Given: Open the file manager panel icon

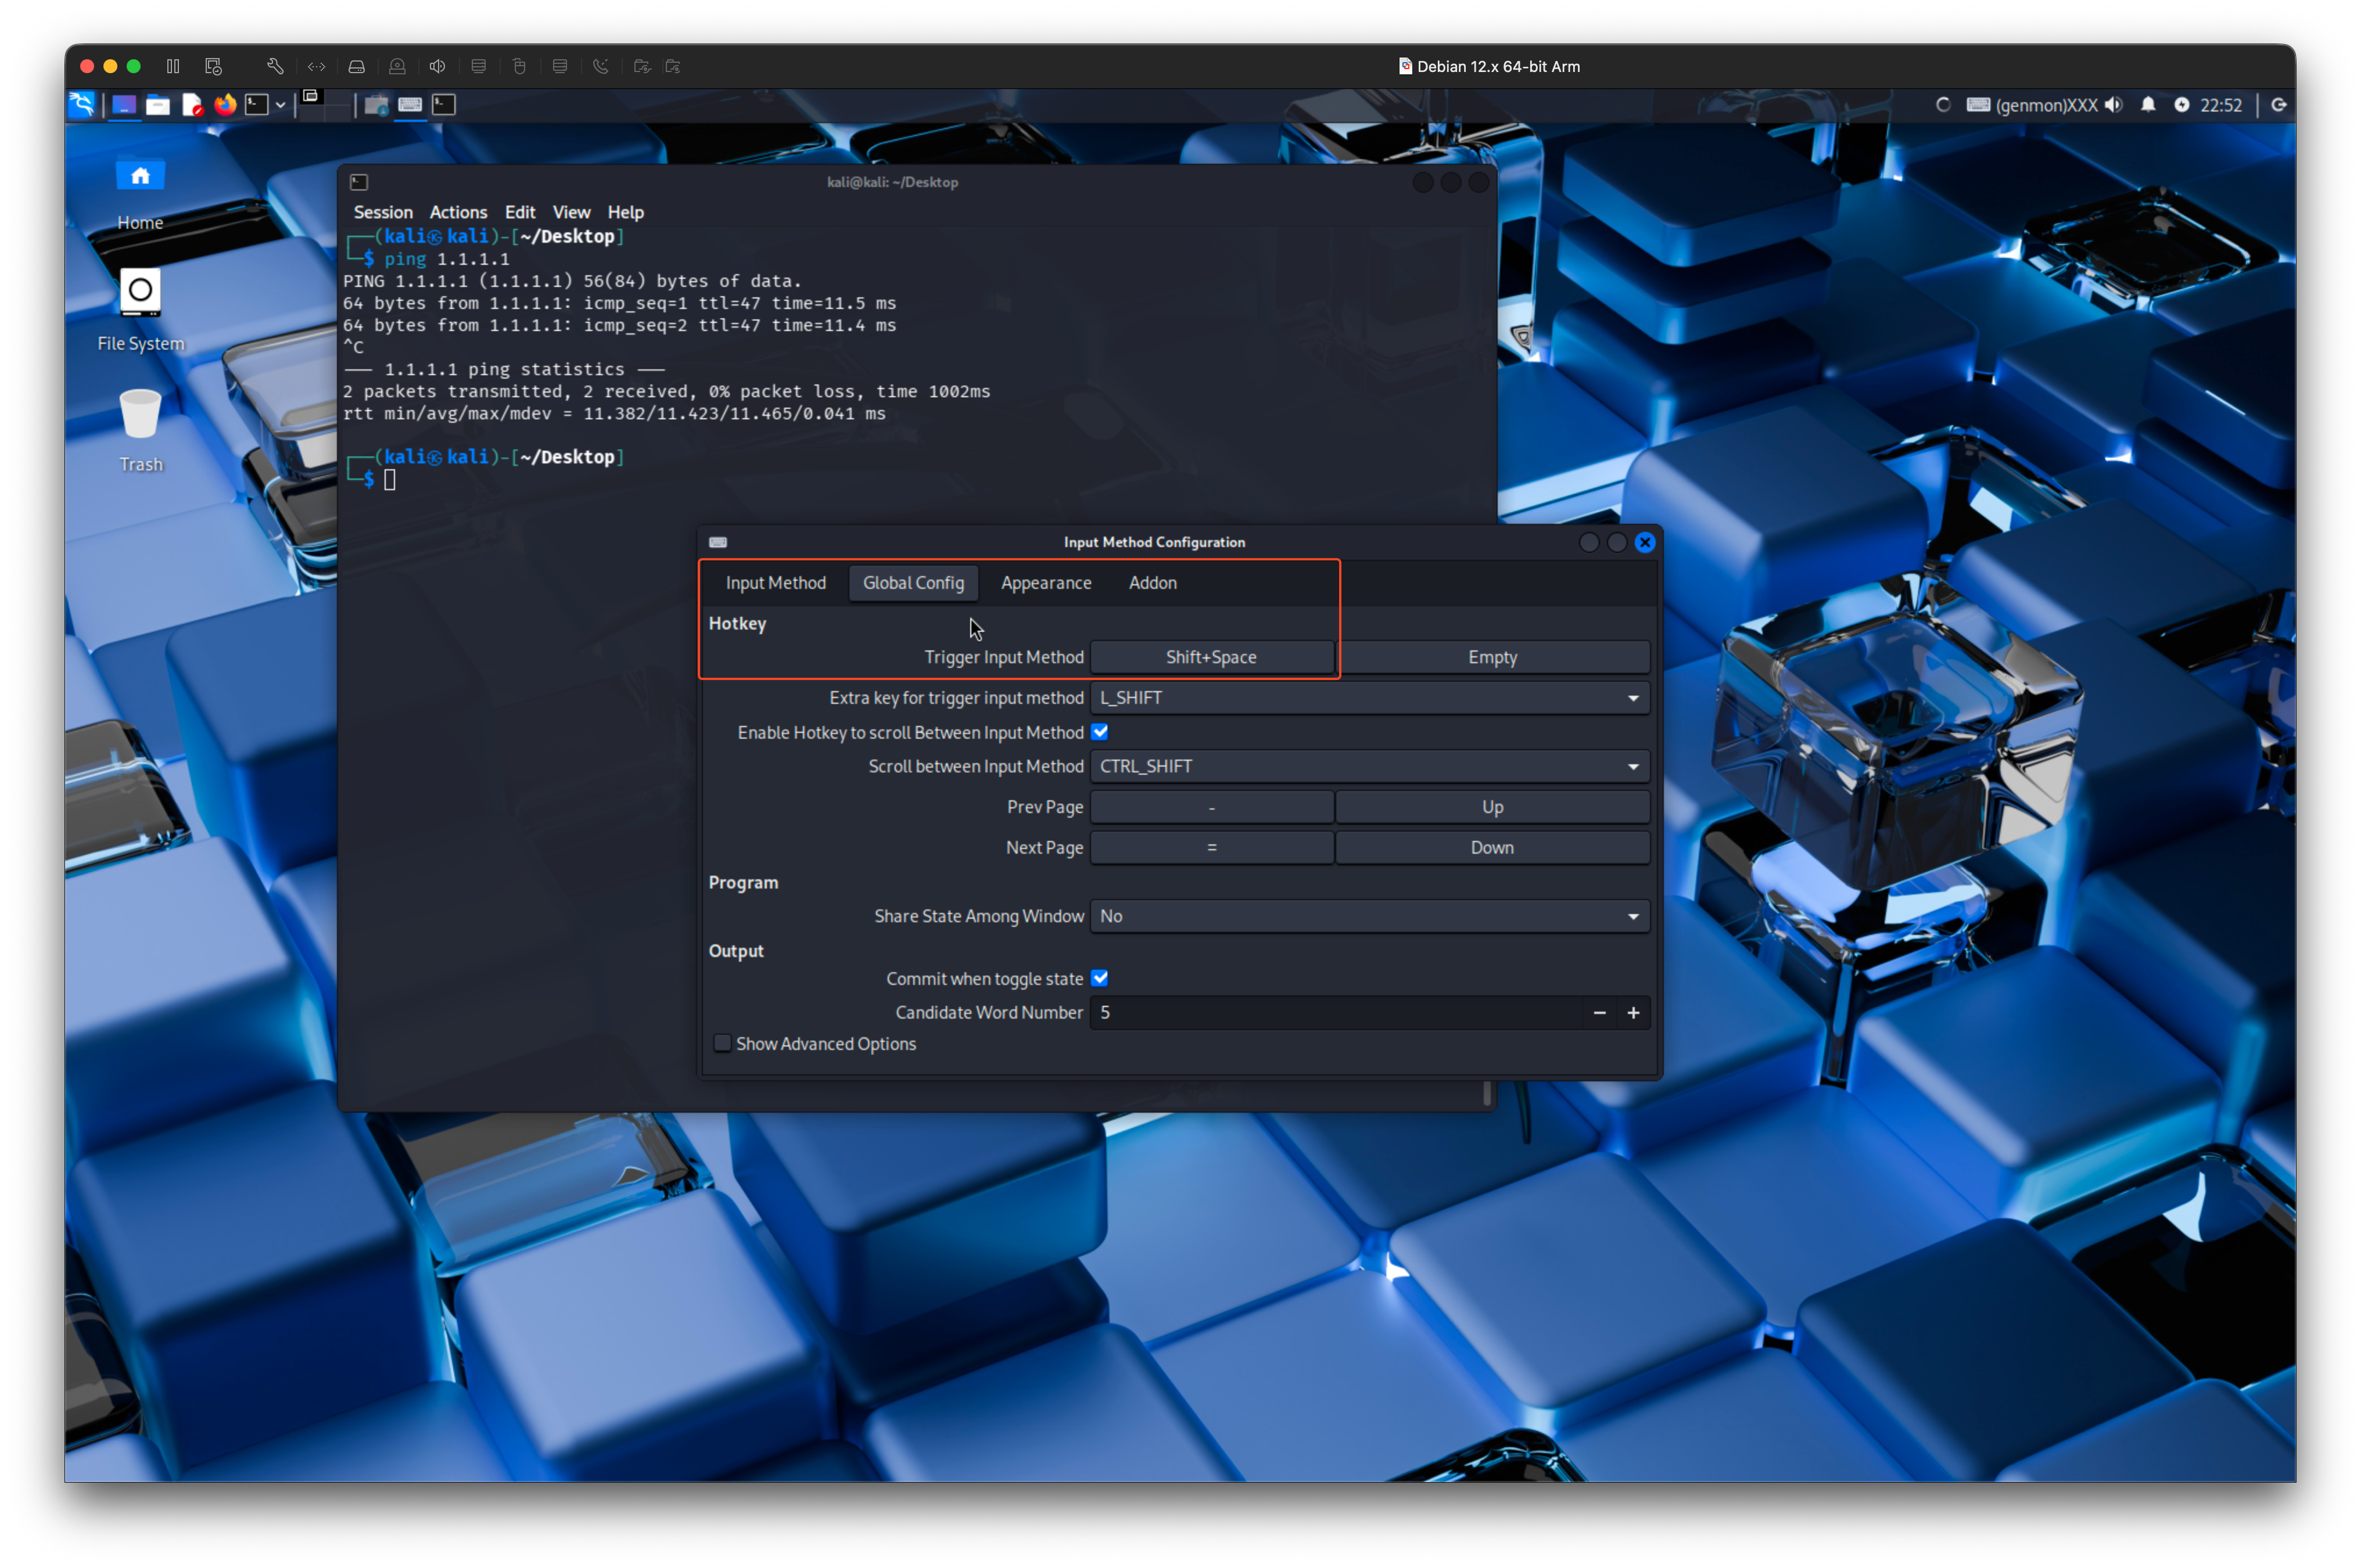Looking at the screenshot, I should [x=158, y=105].
